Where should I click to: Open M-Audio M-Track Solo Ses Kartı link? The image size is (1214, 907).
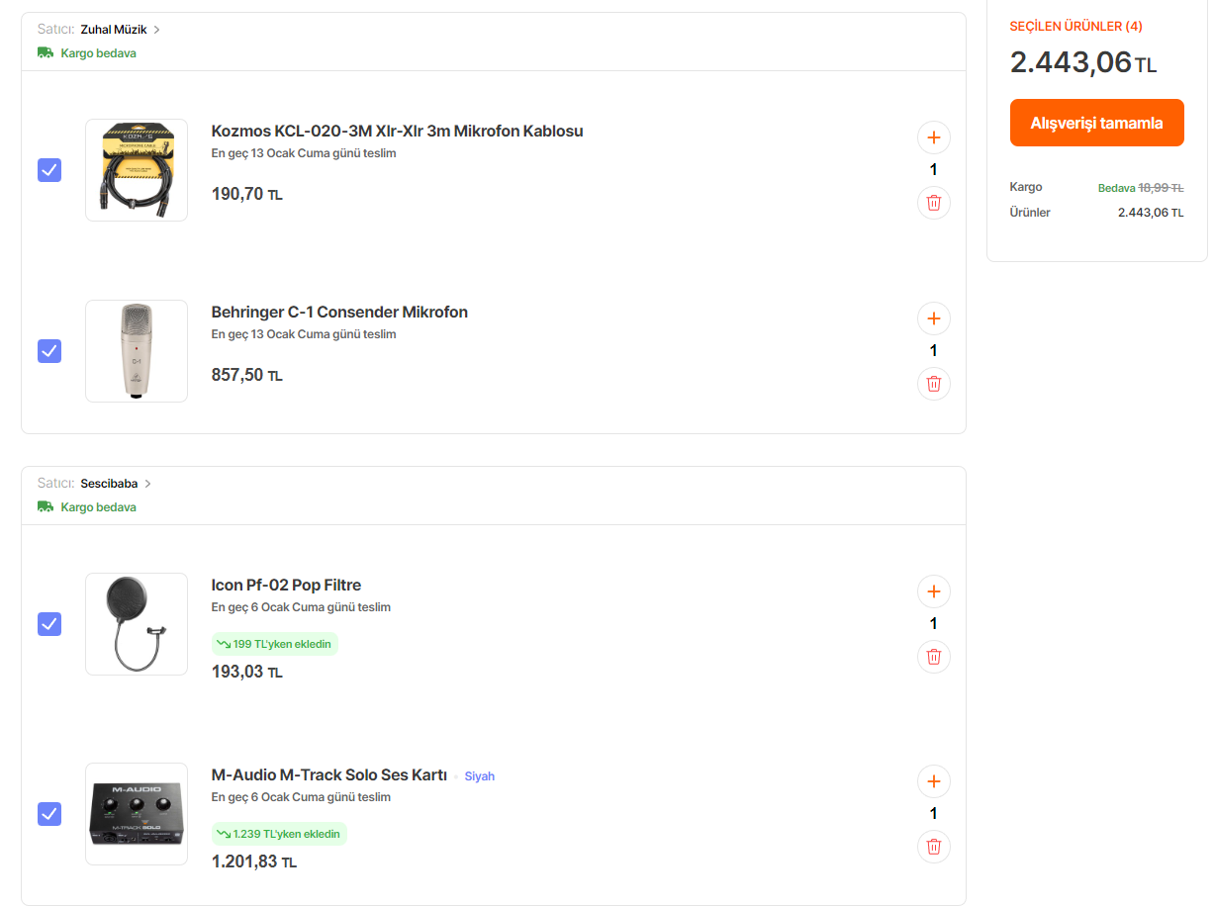(329, 775)
